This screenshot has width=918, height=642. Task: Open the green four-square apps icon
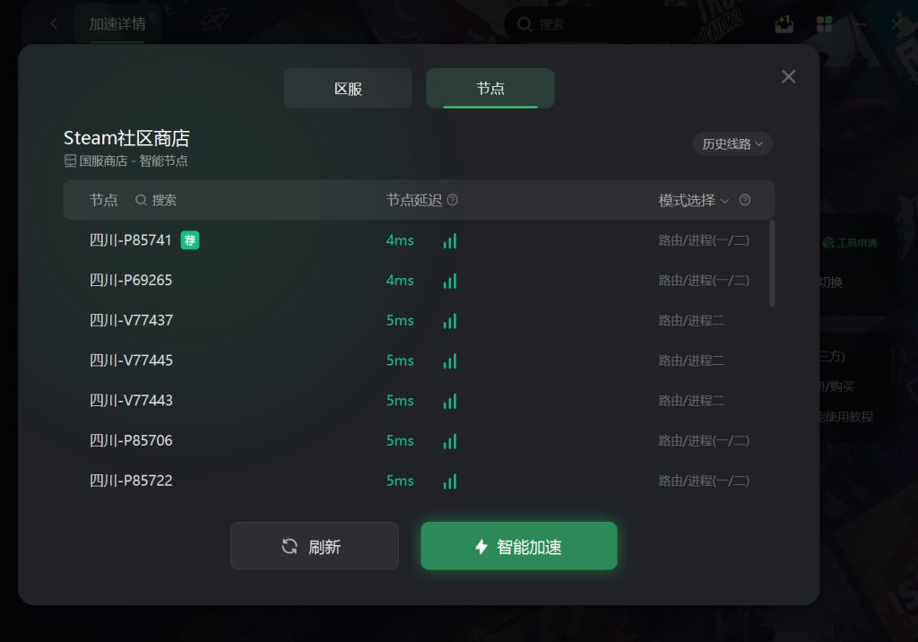pos(825,24)
